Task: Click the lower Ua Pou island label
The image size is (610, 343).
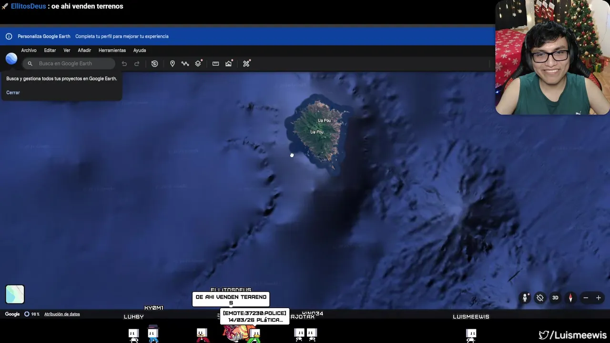Action: click(x=317, y=132)
